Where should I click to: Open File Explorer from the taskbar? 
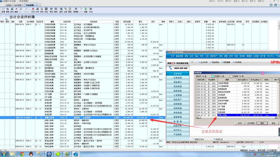pos(13,154)
